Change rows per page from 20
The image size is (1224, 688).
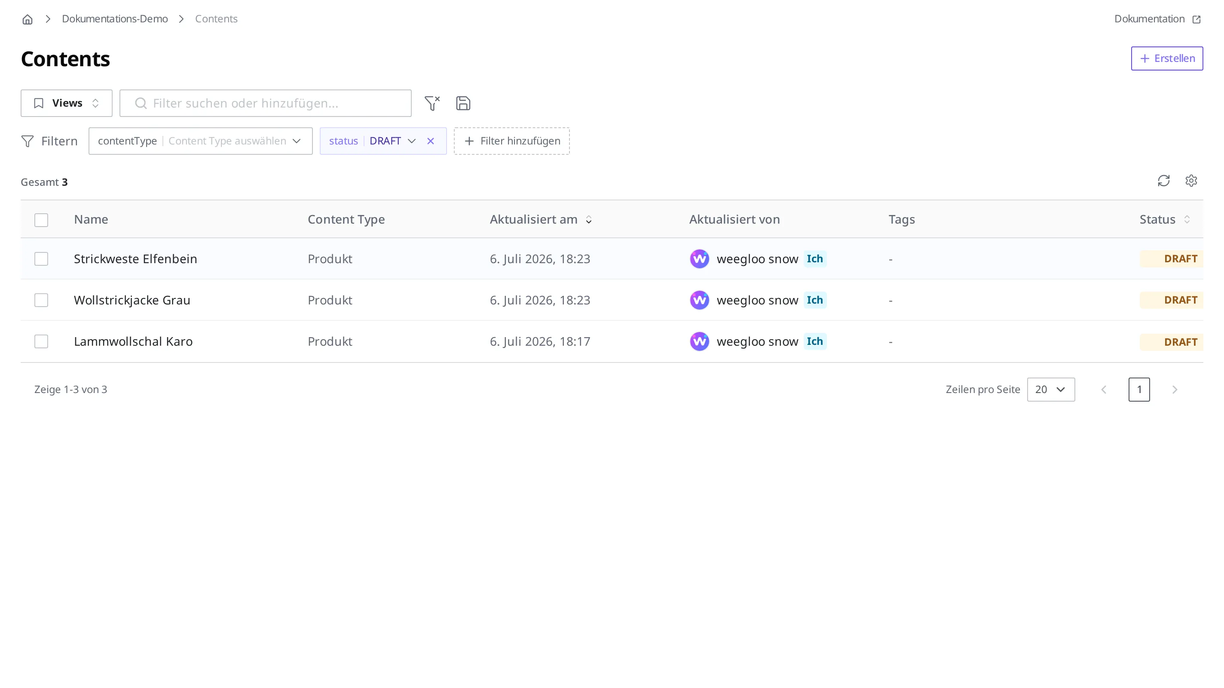1050,390
